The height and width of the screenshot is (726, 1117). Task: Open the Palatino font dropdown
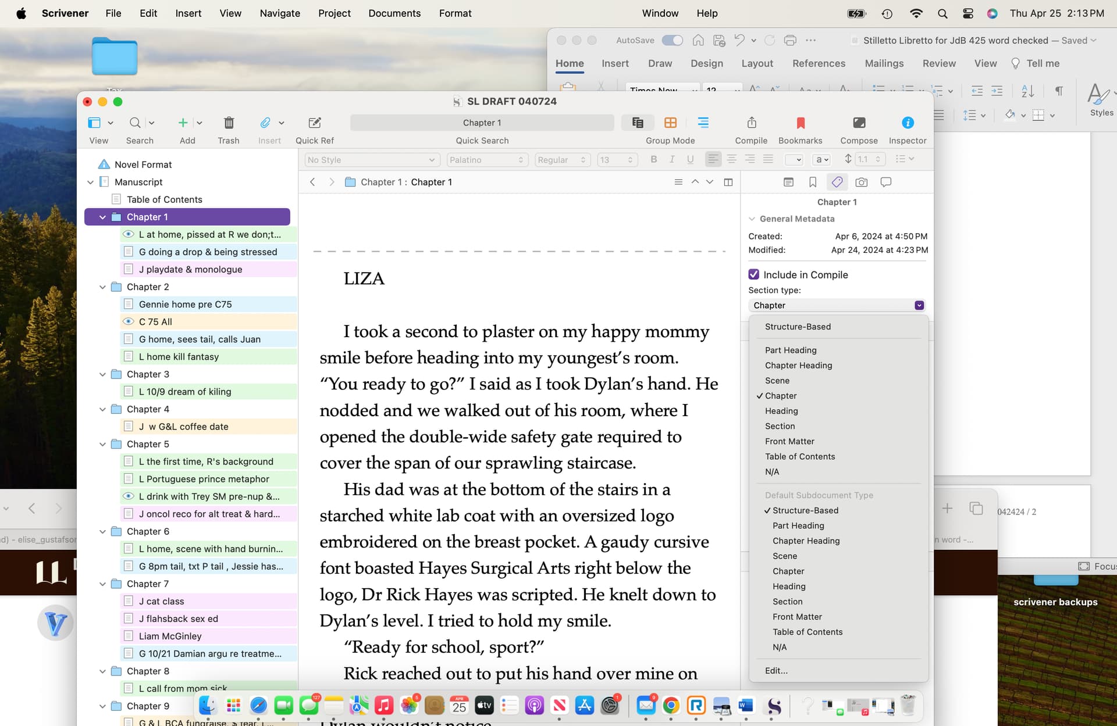click(x=487, y=160)
